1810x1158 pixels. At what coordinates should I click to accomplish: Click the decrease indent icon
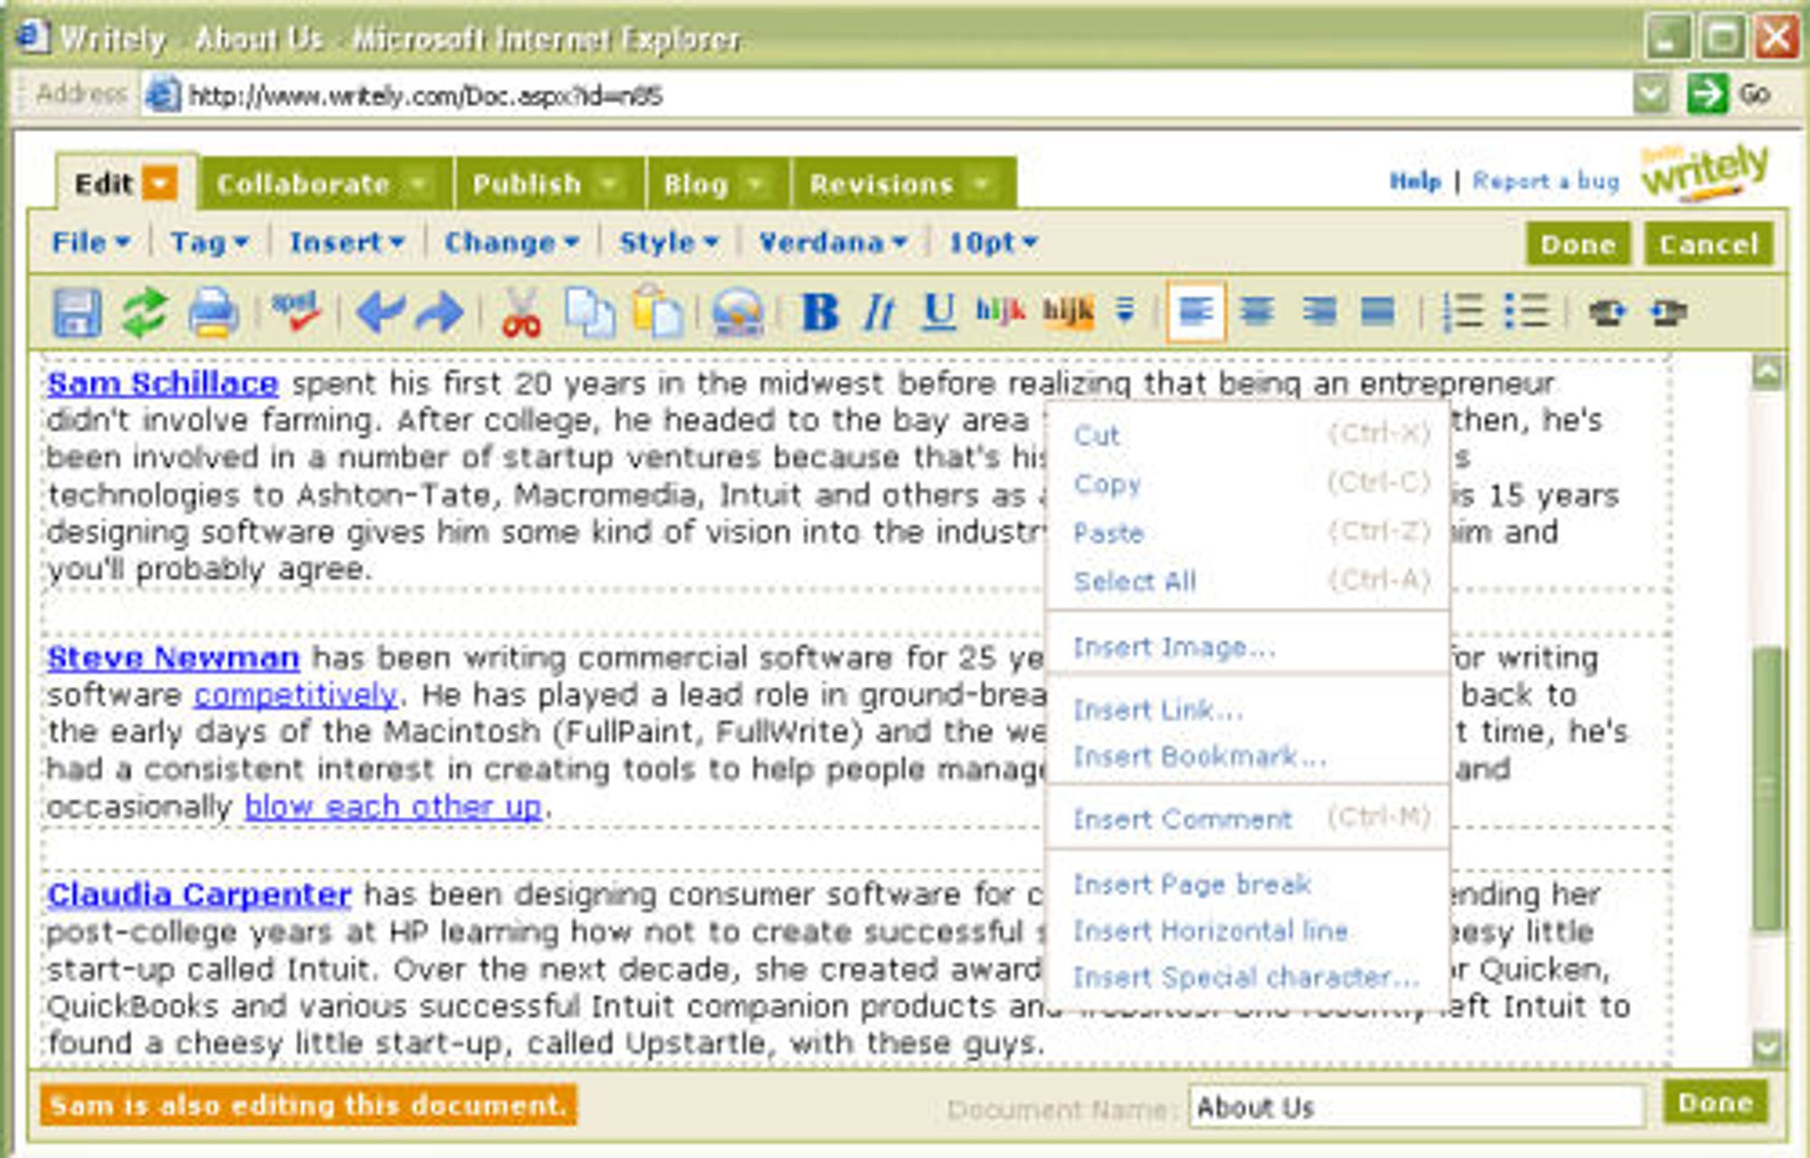1607,312
